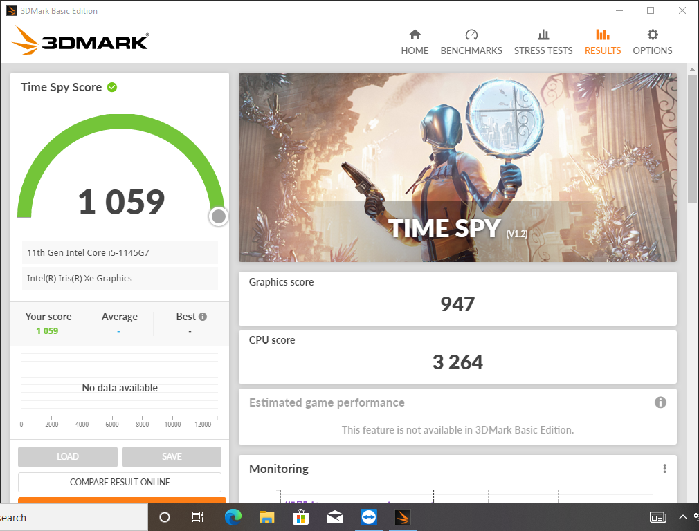Click the gauge end marker circle
Screen dimensions: 699x531
[219, 216]
